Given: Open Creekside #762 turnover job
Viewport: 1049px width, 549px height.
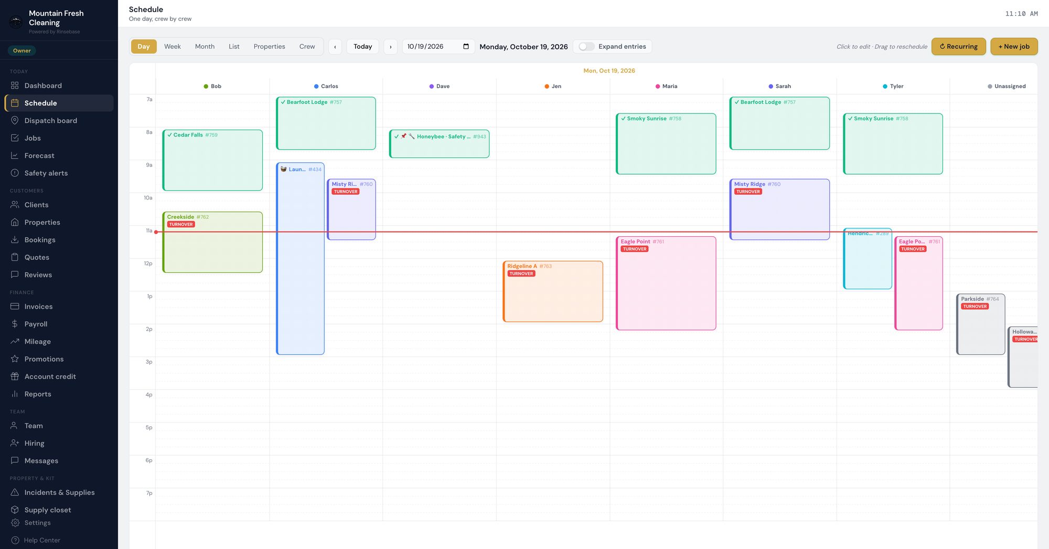Looking at the screenshot, I should tap(212, 242).
